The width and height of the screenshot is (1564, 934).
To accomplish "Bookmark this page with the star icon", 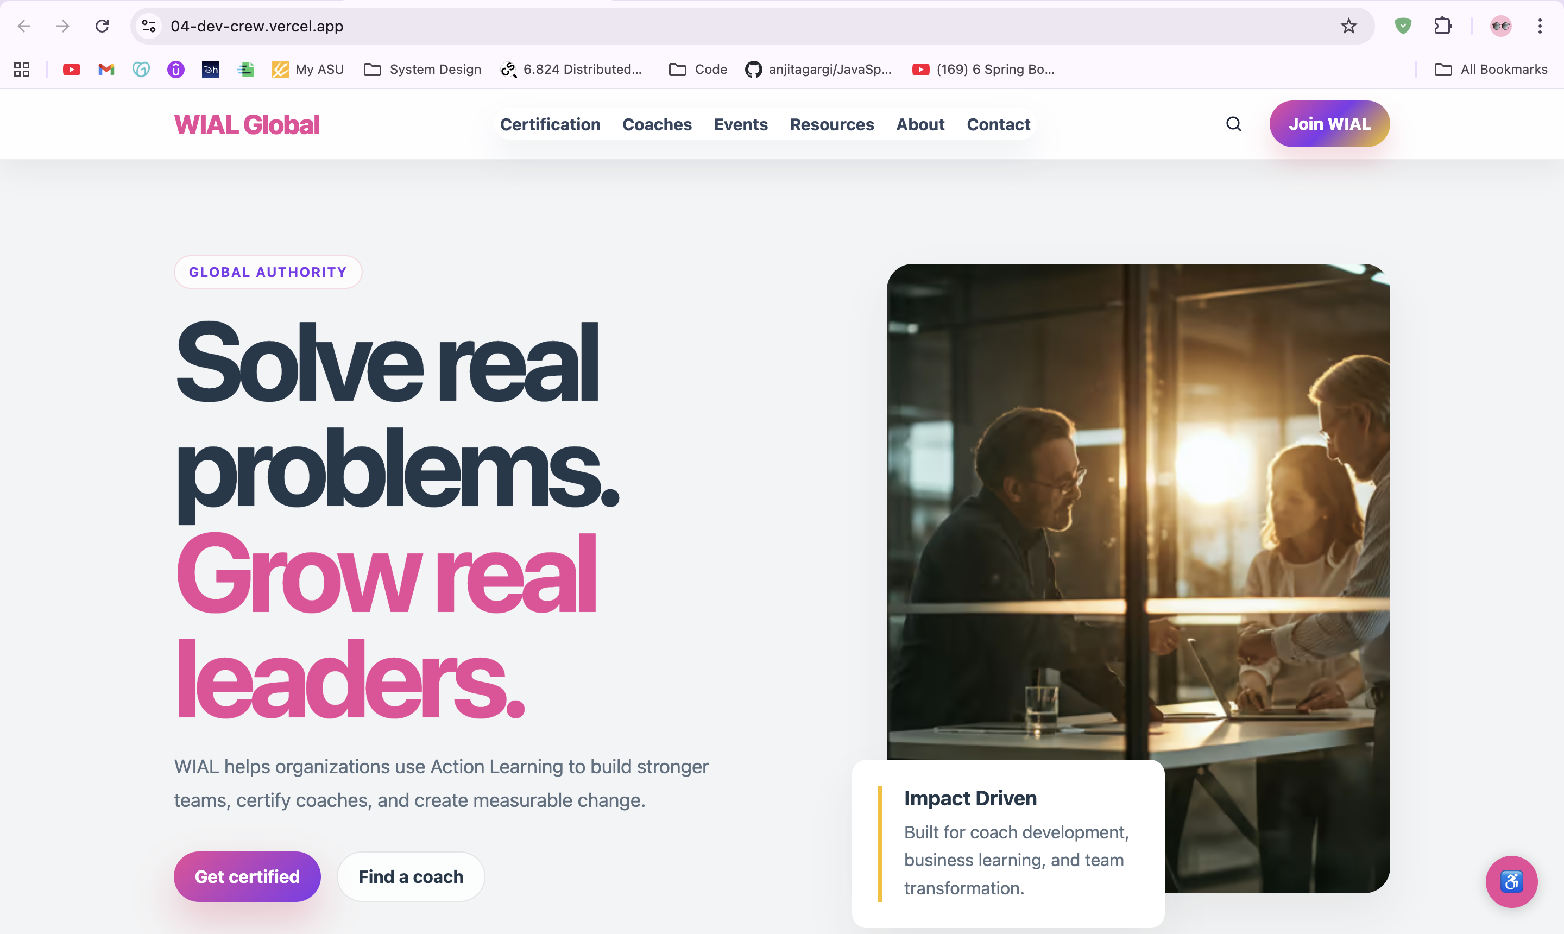I will pyautogui.click(x=1348, y=26).
